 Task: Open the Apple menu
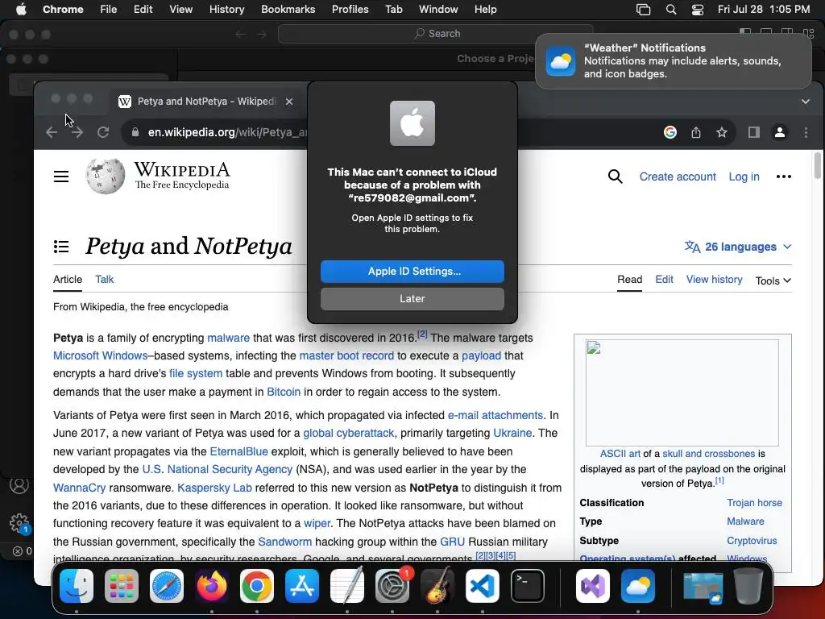(21, 9)
